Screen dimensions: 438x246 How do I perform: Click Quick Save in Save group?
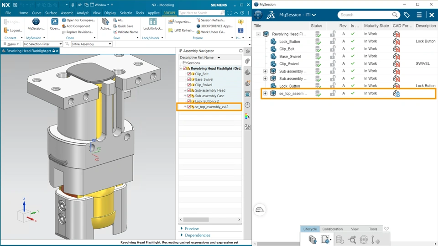pyautogui.click(x=123, y=26)
